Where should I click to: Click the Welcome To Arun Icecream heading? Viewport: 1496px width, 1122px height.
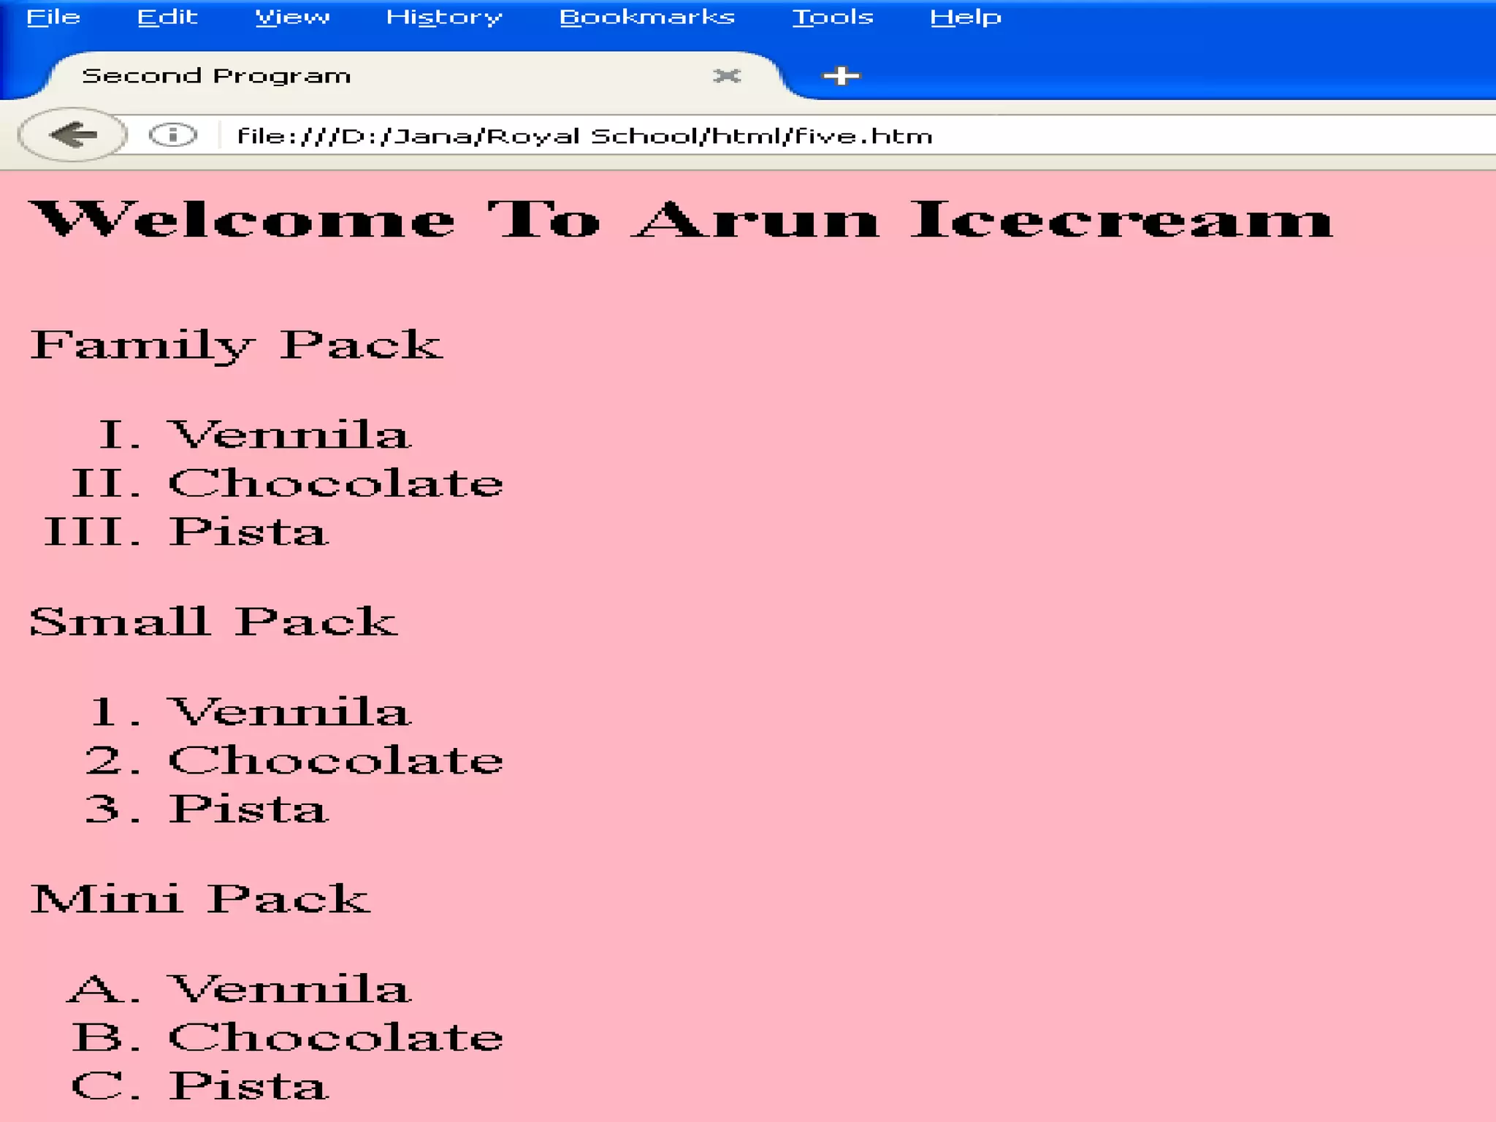point(681,219)
